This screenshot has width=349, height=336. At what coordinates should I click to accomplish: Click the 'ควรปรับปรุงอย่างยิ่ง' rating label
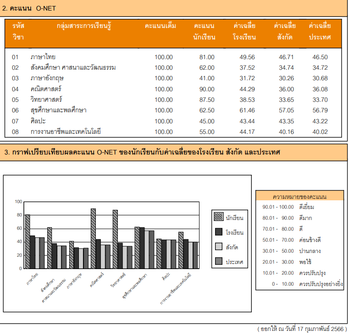tap(321, 284)
